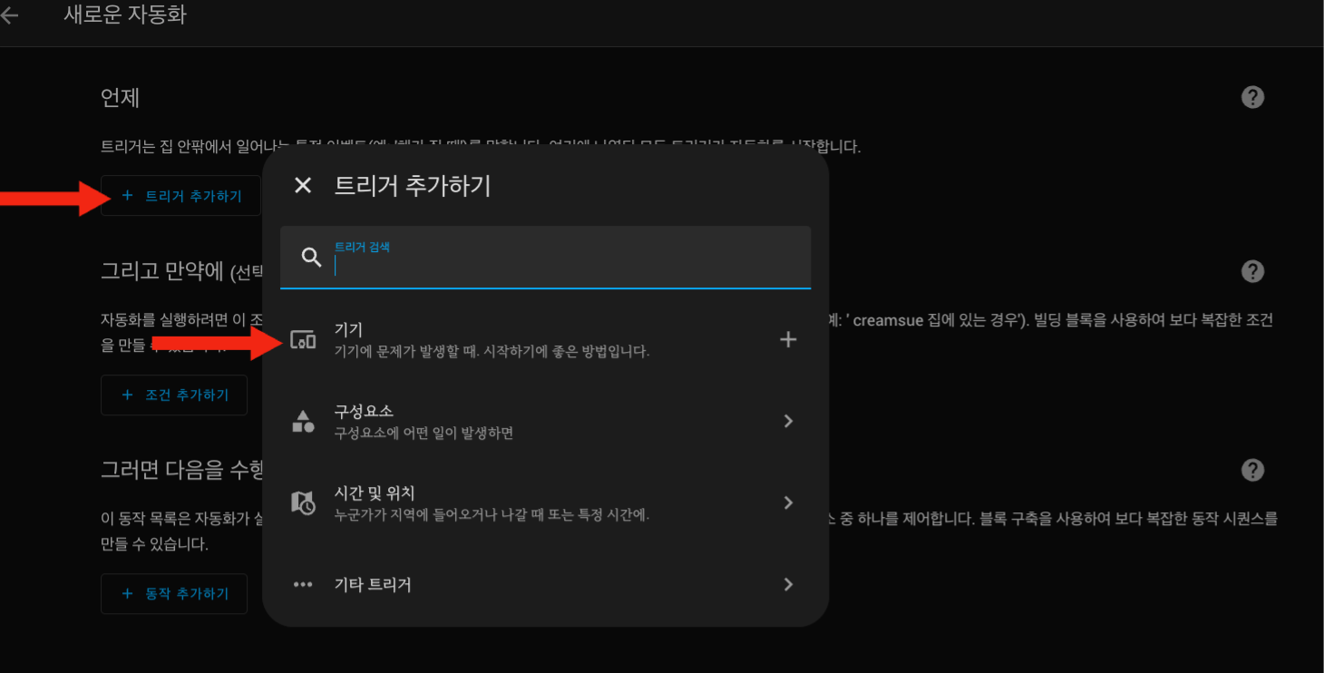Click the 시간 및 위치 map-clock icon
Screen dimensions: 1324x673
click(303, 502)
